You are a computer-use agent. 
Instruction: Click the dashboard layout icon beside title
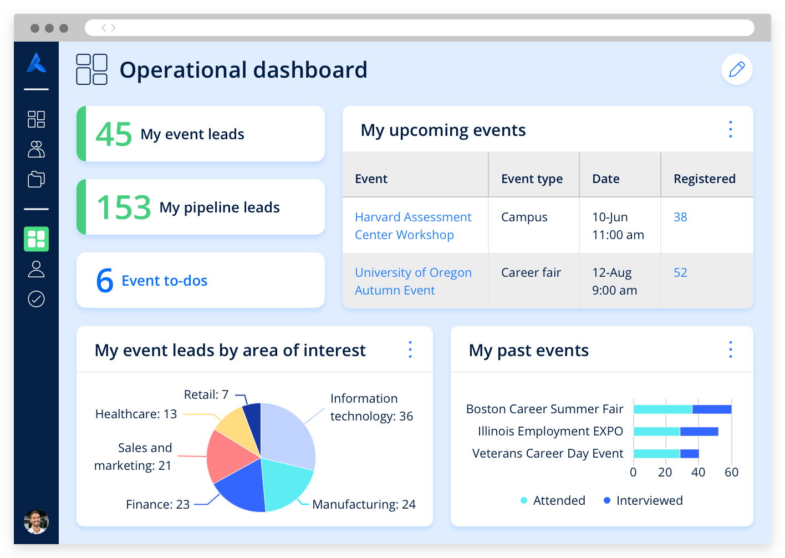point(92,69)
